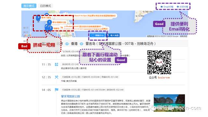Click the Google logo on the map
This screenshot has height=117, width=208.
point(27,35)
